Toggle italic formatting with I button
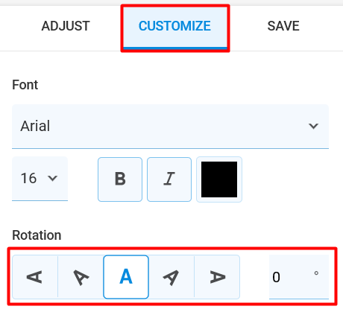The width and height of the screenshot is (343, 315). coord(169,179)
